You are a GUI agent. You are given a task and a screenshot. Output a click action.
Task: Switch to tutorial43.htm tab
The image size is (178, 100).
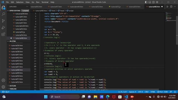pyautogui.click(x=36, y=7)
